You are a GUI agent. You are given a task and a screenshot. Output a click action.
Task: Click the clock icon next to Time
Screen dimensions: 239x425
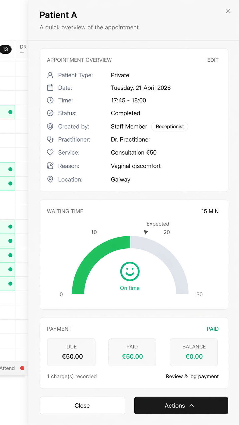click(50, 100)
